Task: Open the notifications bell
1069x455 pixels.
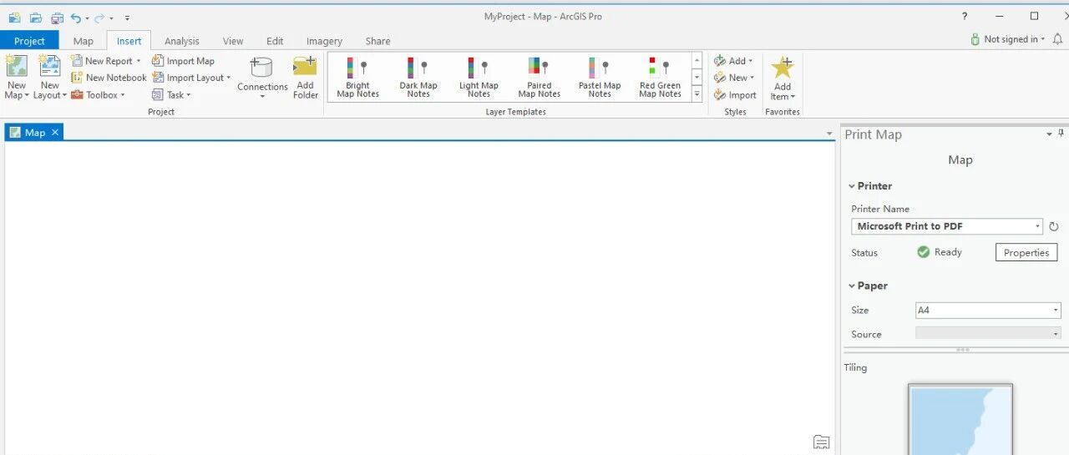Action: (1057, 39)
